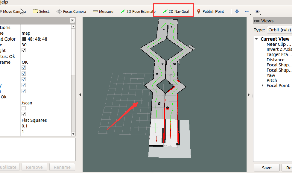The width and height of the screenshot is (292, 173).
Task: Click the eye visibility icon in toolbar
Action: (257, 11)
